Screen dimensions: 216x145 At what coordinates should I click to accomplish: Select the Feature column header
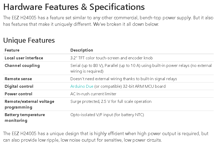click(12, 50)
